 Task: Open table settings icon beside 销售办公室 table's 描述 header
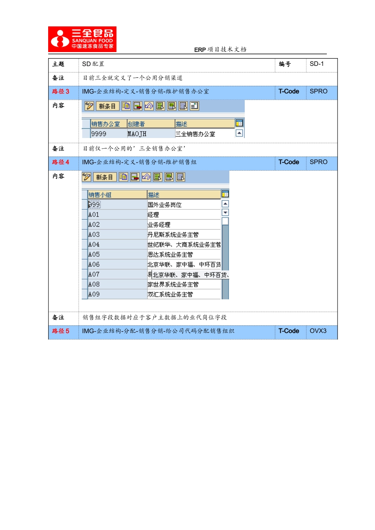click(x=239, y=123)
